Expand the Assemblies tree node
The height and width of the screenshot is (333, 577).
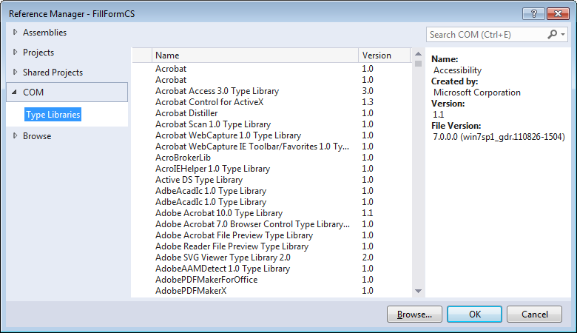click(15, 32)
